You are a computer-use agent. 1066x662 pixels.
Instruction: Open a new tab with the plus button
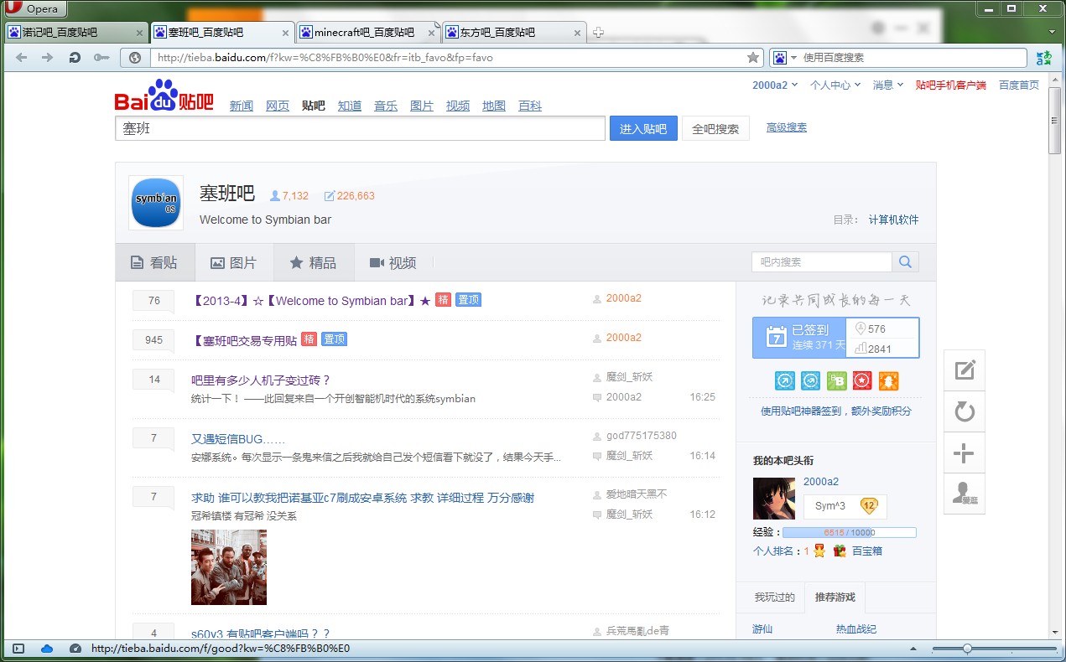(598, 33)
